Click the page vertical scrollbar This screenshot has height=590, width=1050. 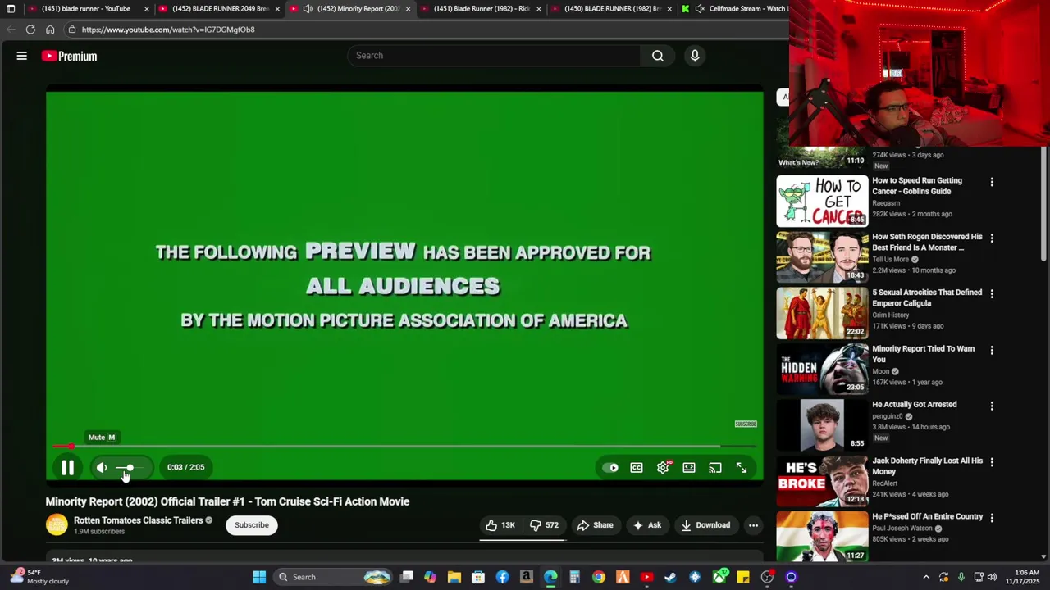click(1043, 205)
